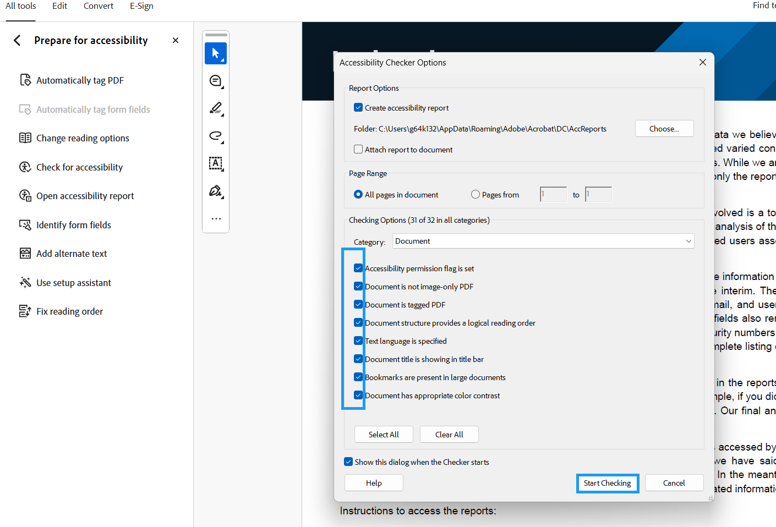776x527 pixels.
Task: Toggle Text language is specified checkbox
Action: (x=358, y=341)
